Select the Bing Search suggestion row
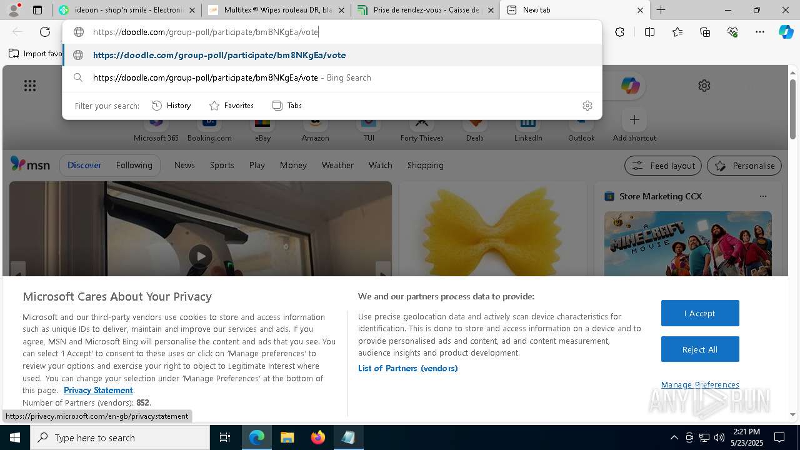The width and height of the screenshot is (800, 450). (332, 77)
